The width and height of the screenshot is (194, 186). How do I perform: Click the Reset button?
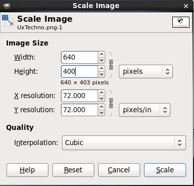tap(73, 170)
